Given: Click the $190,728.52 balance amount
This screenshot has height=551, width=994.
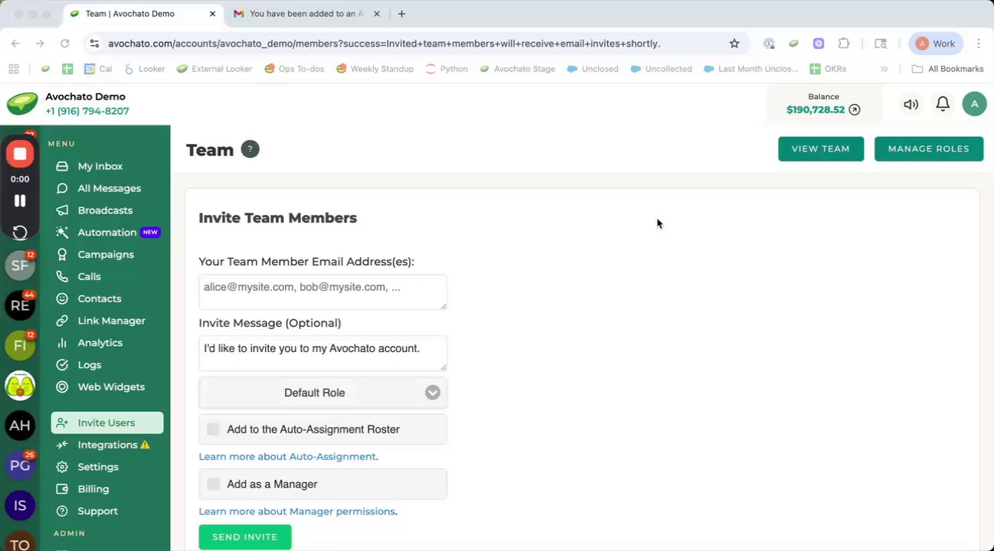Looking at the screenshot, I should [x=816, y=109].
